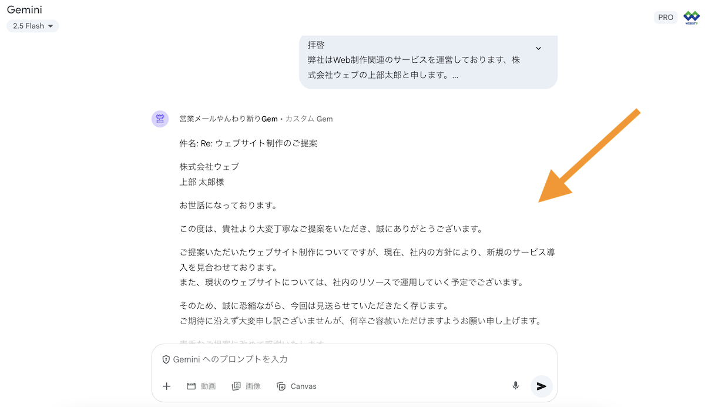The width and height of the screenshot is (705, 407).
Task: Click the Gemini logo title
Action: click(24, 10)
